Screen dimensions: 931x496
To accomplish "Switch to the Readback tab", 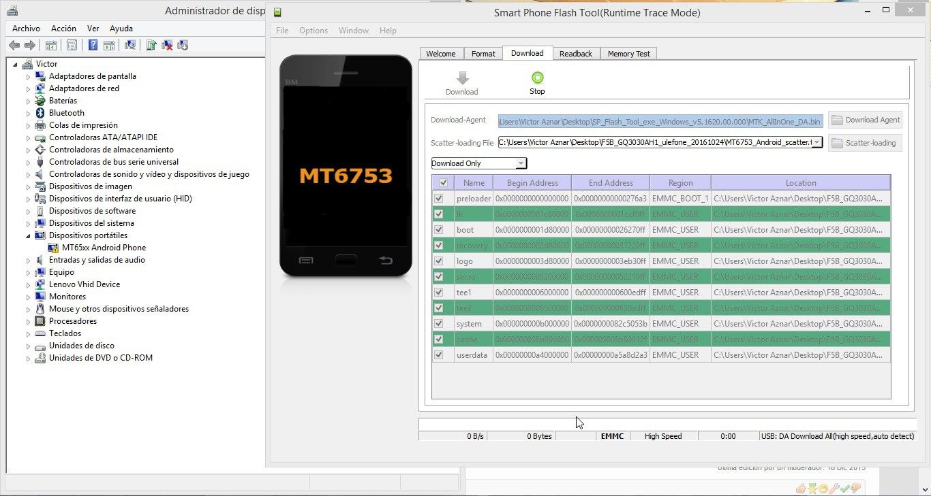I will coord(576,54).
